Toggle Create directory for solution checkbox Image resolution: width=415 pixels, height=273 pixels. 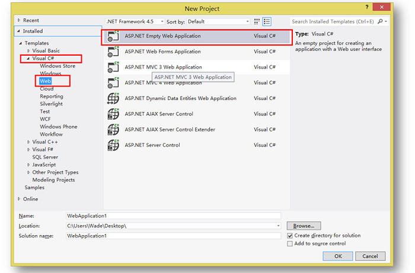tap(290, 236)
